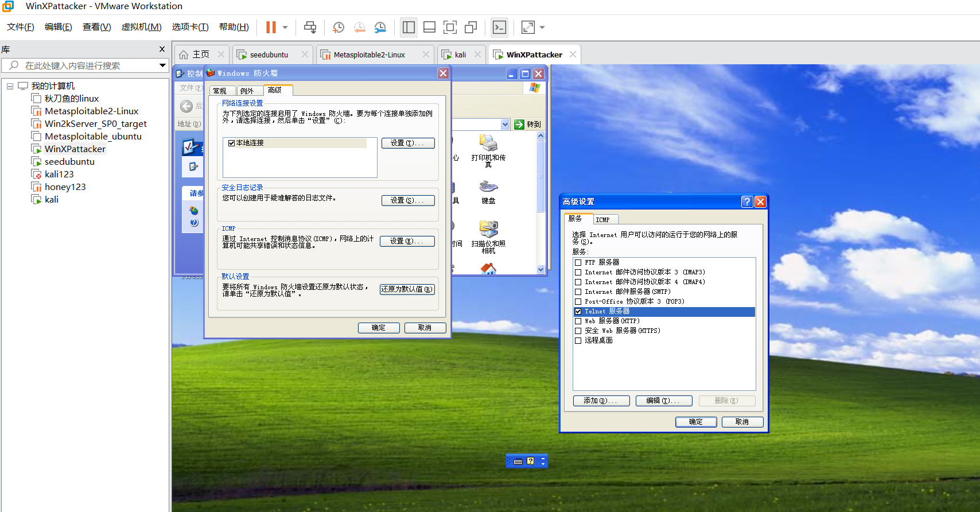The width and height of the screenshot is (980, 512).
Task: Go to the 主页 home tab
Action: [x=201, y=55]
